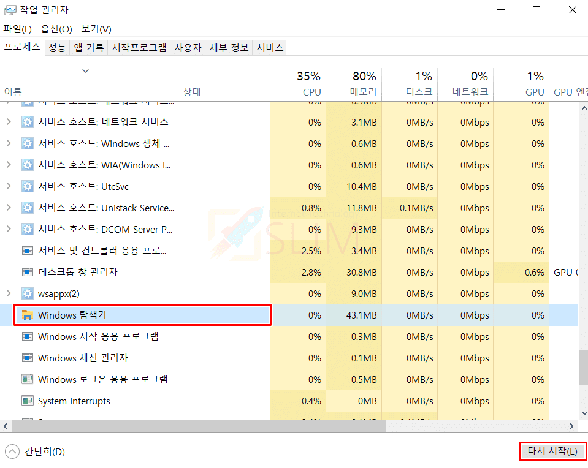The height and width of the screenshot is (468, 588).
Task: Click the 간단히(D) fewer details label
Action: pos(45,451)
